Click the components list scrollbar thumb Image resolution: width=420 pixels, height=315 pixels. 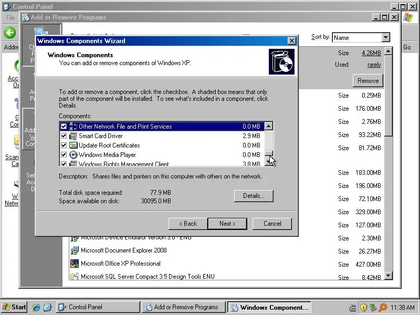click(x=269, y=153)
